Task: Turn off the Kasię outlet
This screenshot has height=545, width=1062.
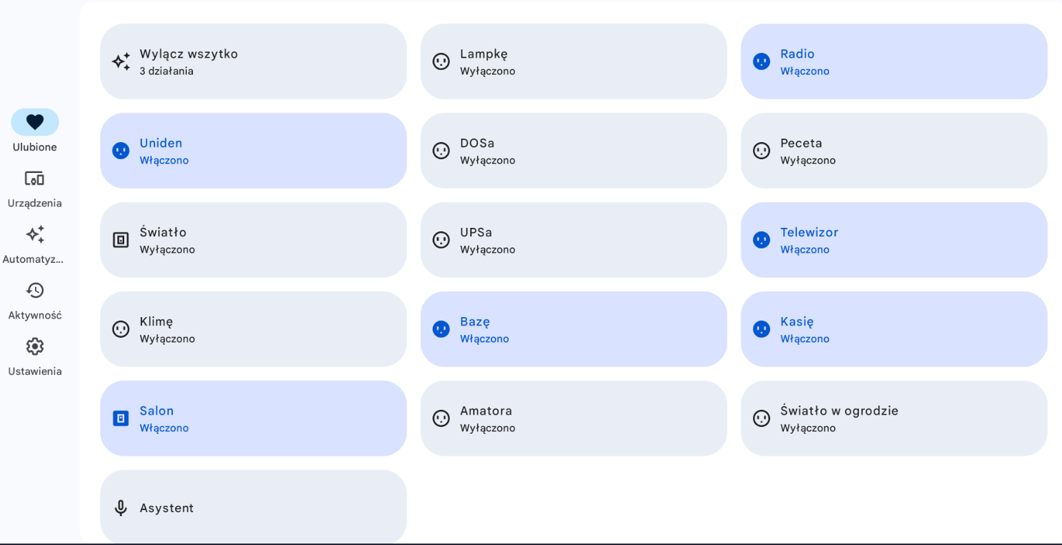Action: click(894, 329)
